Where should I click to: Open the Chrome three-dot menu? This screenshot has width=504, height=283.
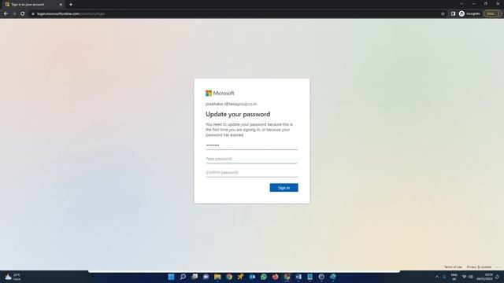pyautogui.click(x=498, y=14)
